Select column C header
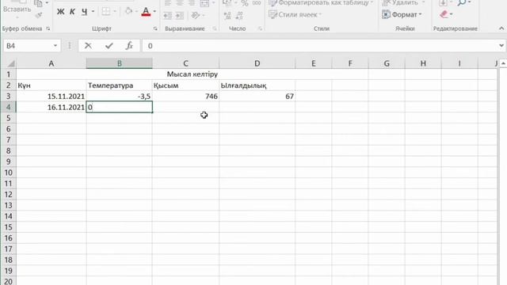Image resolution: width=507 pixels, height=285 pixels. coord(185,63)
